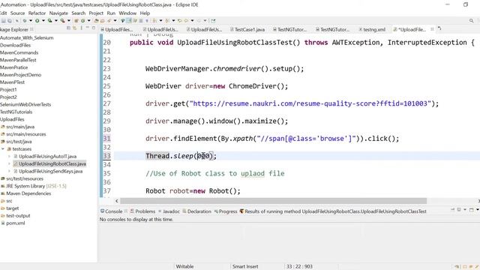Click the editor scrollbar left arrow
Image resolution: width=480 pixels, height=270 pixels.
coord(117,201)
